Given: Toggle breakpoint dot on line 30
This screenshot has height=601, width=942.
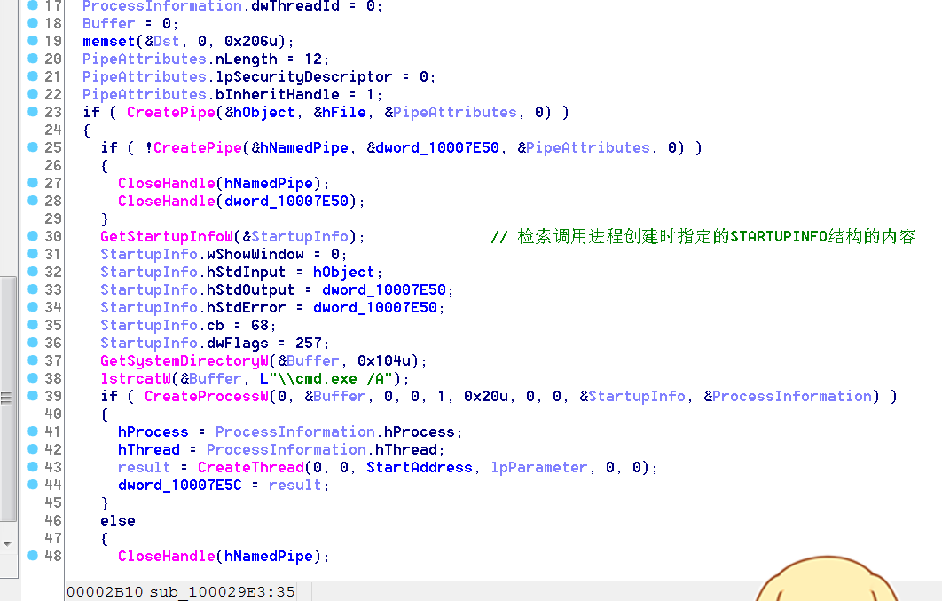Looking at the screenshot, I should (33, 236).
